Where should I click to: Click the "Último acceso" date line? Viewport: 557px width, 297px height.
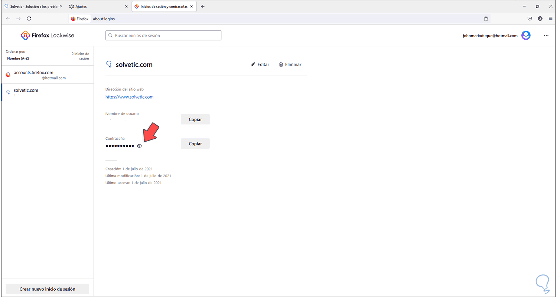tap(134, 183)
